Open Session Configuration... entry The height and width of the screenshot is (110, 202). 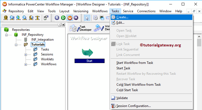(x=151, y=106)
